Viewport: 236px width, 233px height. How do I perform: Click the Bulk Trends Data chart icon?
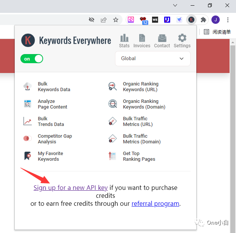coord(28,121)
